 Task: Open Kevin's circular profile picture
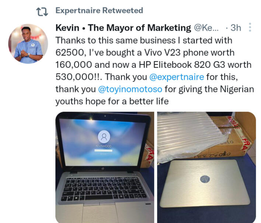[28, 44]
